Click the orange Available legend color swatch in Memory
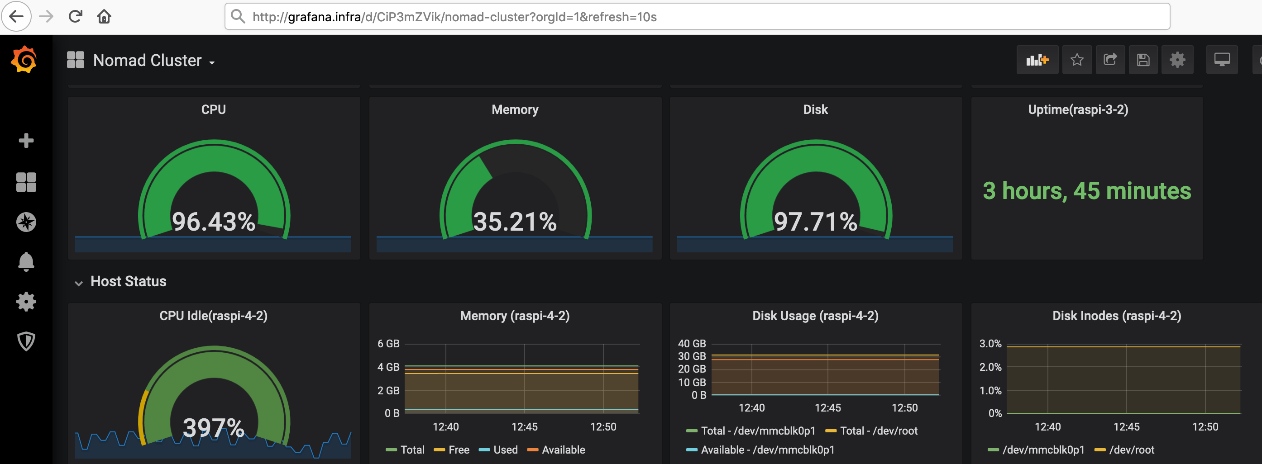This screenshot has height=464, width=1262. pyautogui.click(x=532, y=450)
